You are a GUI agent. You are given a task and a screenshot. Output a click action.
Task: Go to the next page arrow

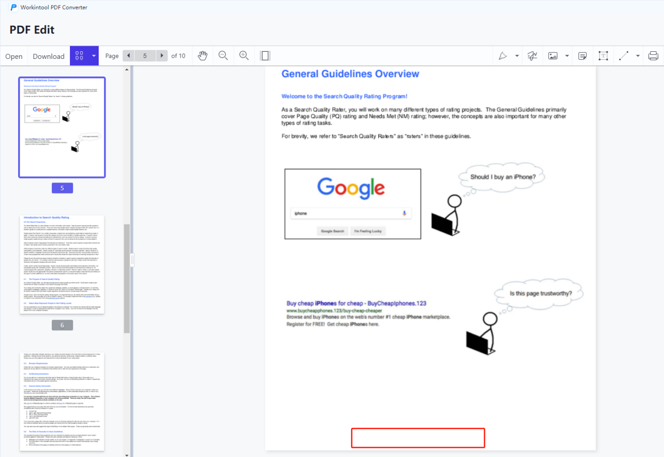[161, 56]
